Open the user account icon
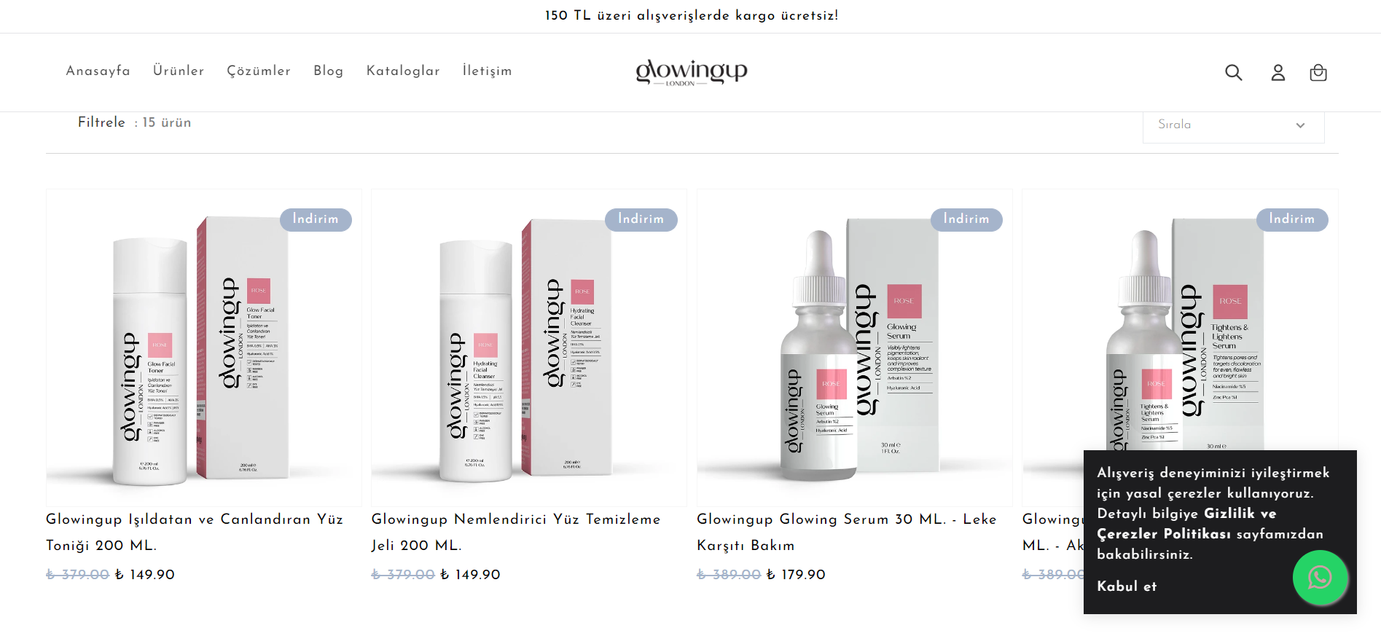The image size is (1381, 636). (x=1278, y=72)
